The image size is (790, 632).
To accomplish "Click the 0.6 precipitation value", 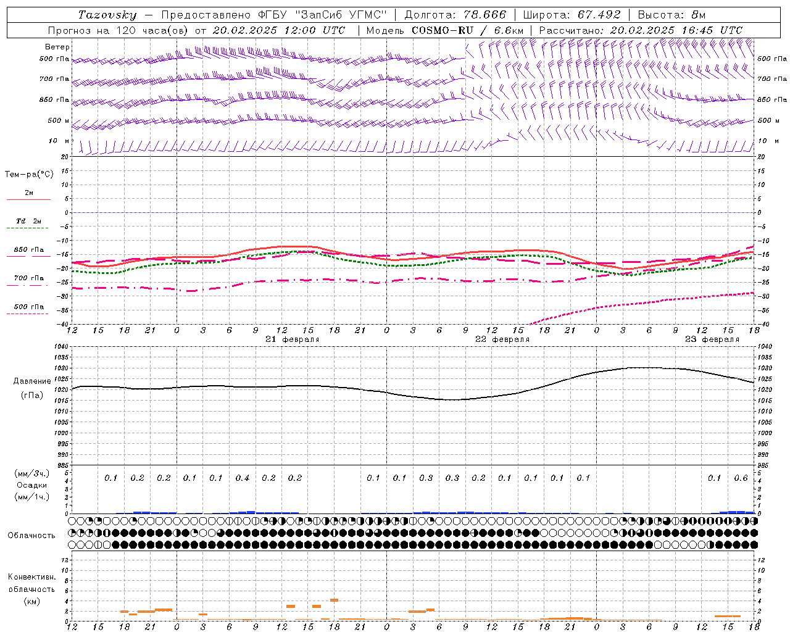I will (x=741, y=478).
